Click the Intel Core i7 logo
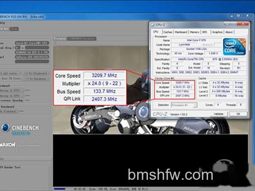This screenshot has height=191, width=255. [235, 47]
